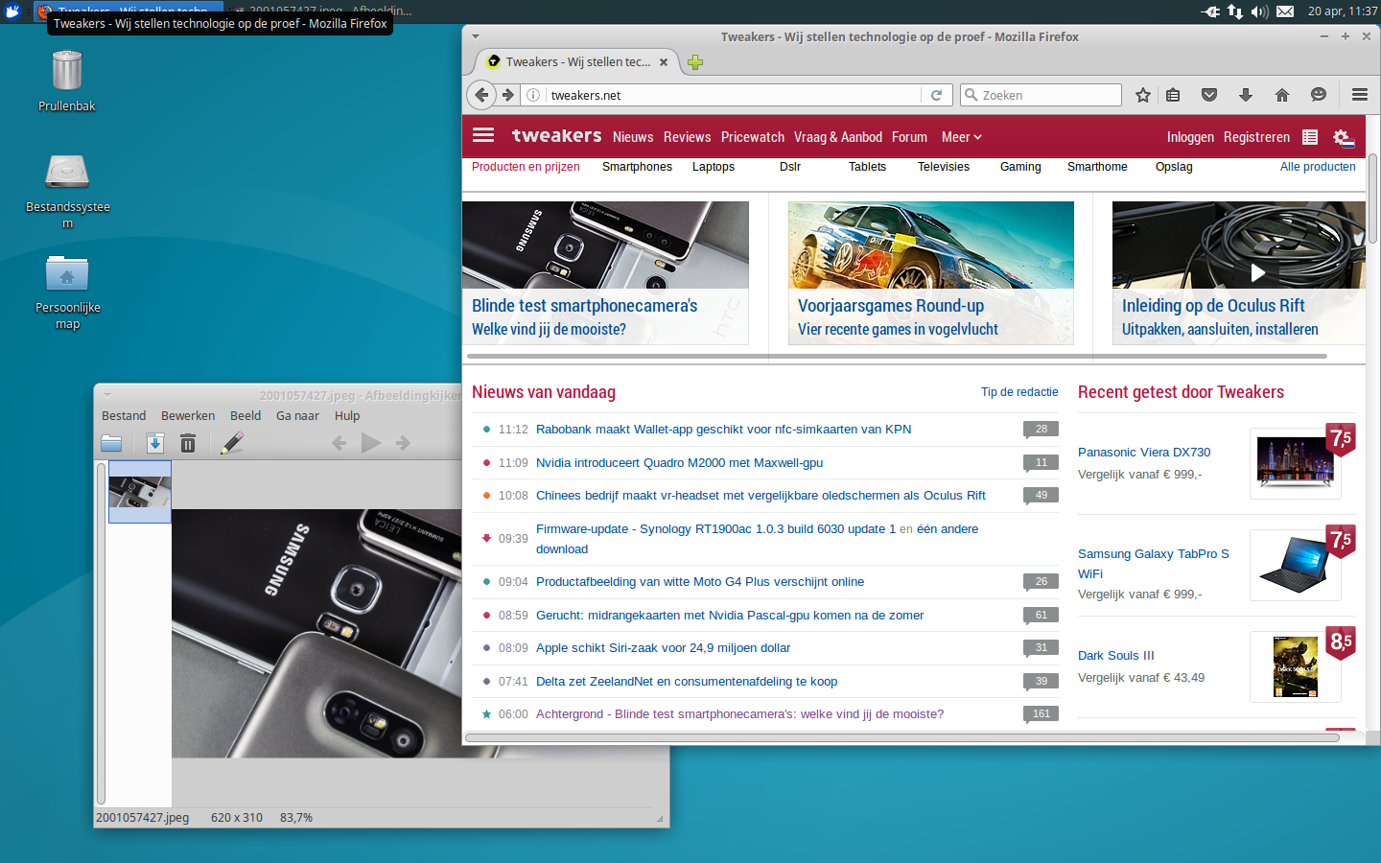Open the Rabobank Wallet-app news article
Image resolution: width=1381 pixels, height=863 pixels.
724,430
